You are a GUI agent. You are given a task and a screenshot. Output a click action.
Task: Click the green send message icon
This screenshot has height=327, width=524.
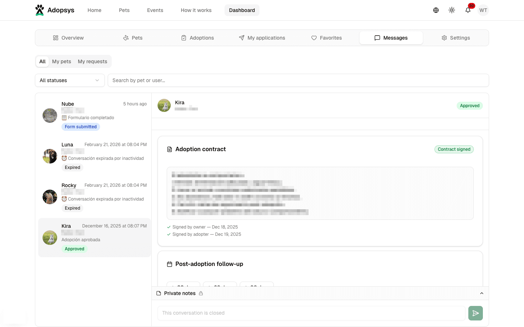[x=475, y=313]
